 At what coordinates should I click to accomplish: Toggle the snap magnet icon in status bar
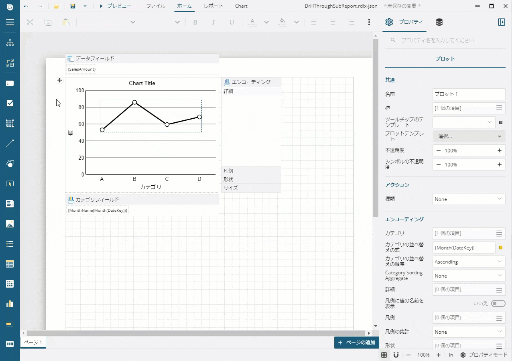point(396,355)
